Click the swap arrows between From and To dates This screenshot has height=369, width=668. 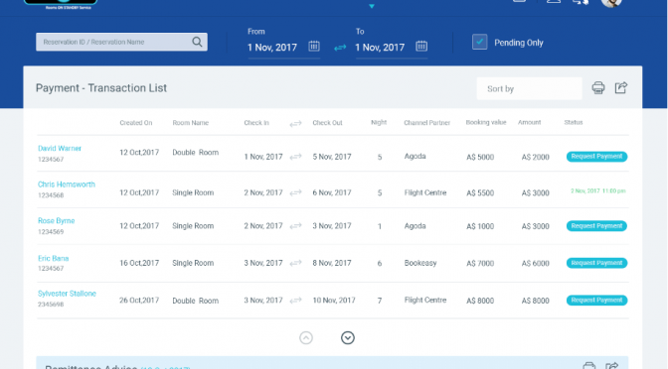(340, 48)
